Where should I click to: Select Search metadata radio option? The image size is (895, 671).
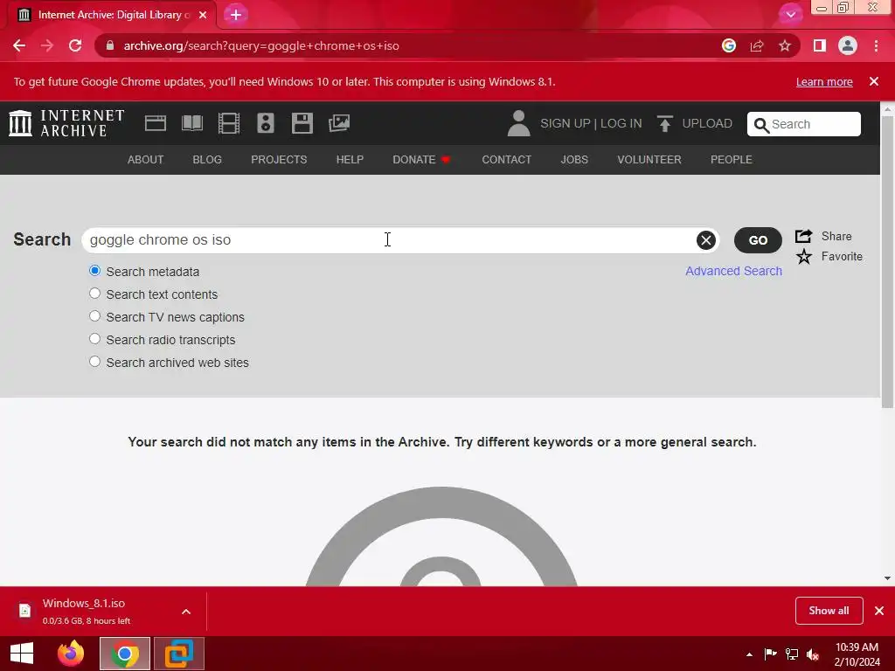tap(94, 271)
